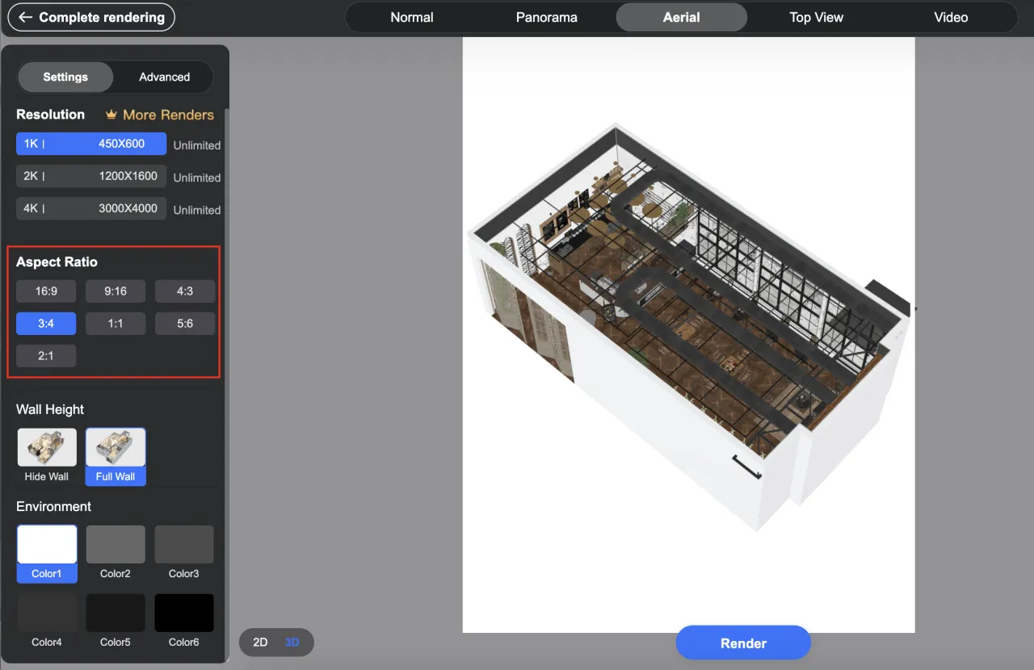Select the Hide Wall thumbnail icon
1034x670 pixels.
(x=47, y=448)
